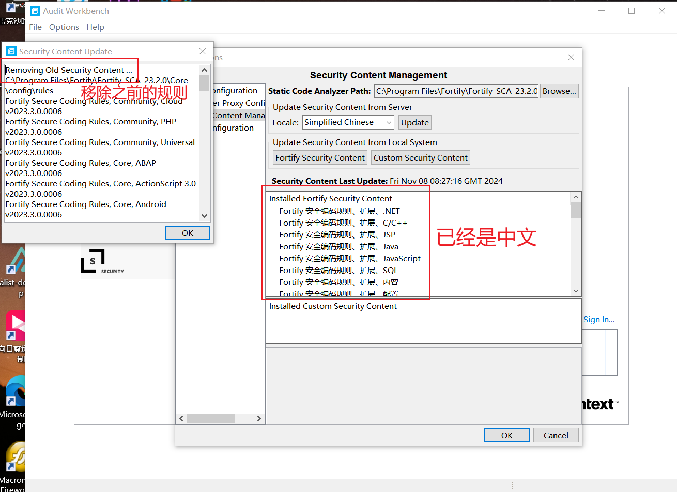The image size is (677, 492).
Task: Click Cancel in the Options dialog
Action: click(x=556, y=435)
